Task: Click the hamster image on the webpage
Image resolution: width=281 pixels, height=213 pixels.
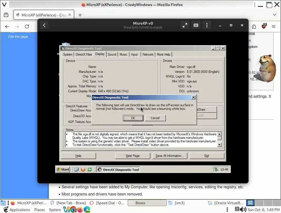Action: pos(266,68)
